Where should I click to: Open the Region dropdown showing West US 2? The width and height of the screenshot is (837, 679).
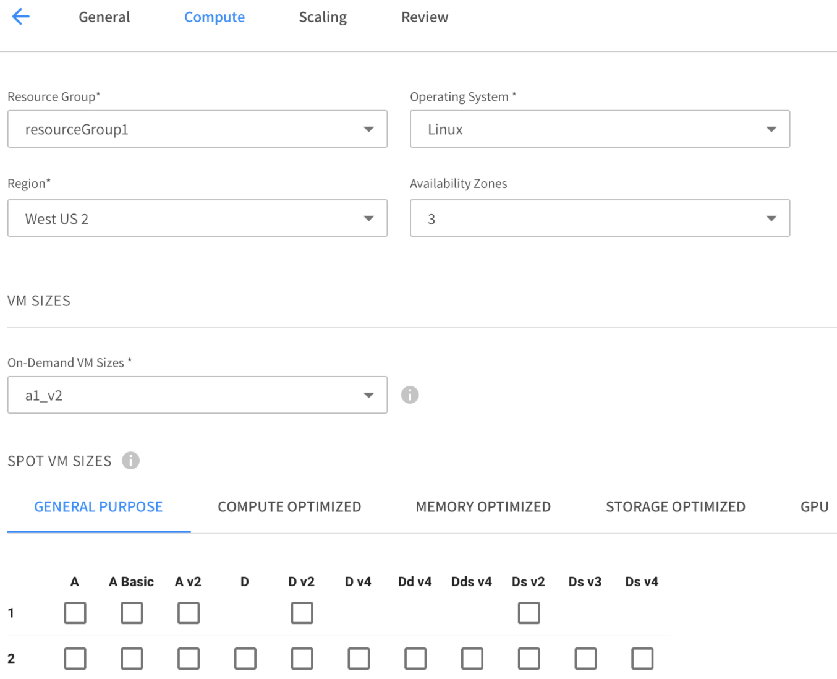(197, 218)
